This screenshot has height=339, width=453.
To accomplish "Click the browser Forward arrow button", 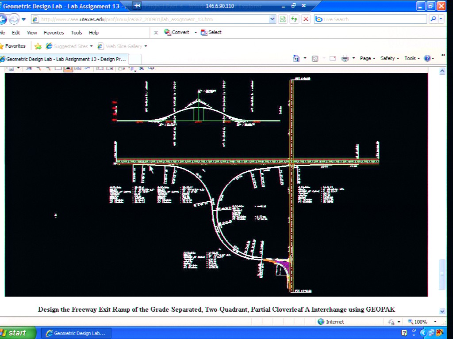I will point(14,19).
